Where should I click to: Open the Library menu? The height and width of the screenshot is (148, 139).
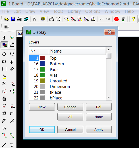coord(74,11)
